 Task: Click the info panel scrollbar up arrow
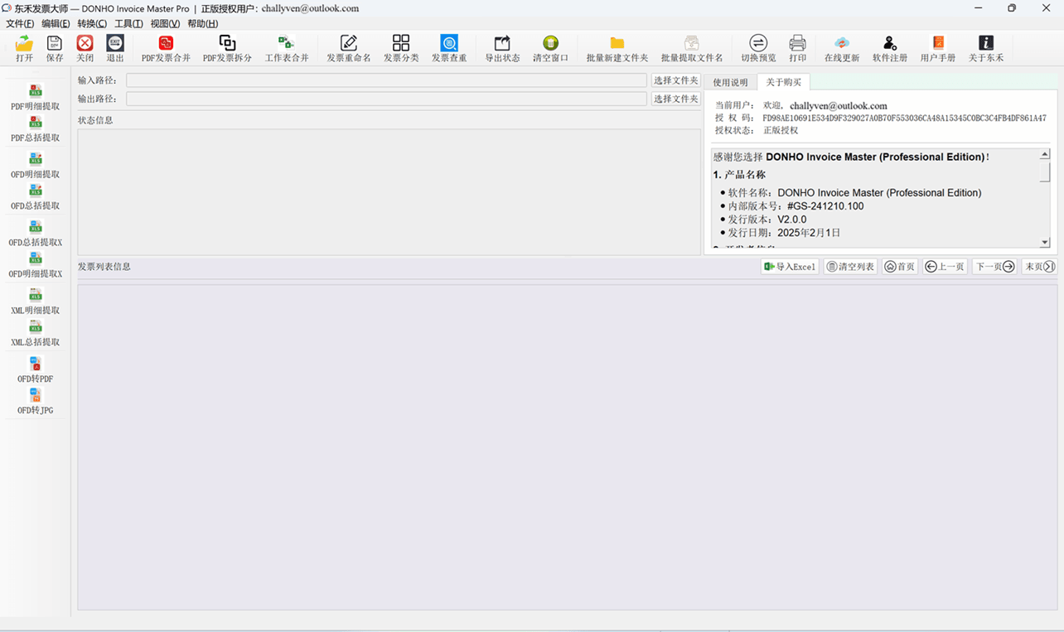[x=1044, y=155]
